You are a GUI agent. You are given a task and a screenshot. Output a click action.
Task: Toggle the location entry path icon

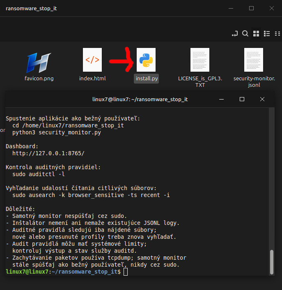(x=235, y=34)
